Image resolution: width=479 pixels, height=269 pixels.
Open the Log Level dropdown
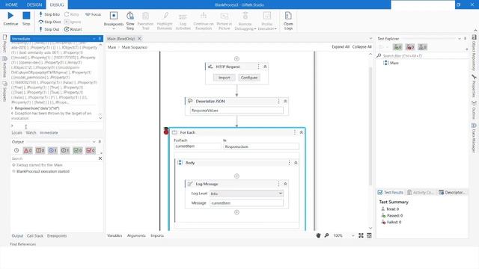246,194
